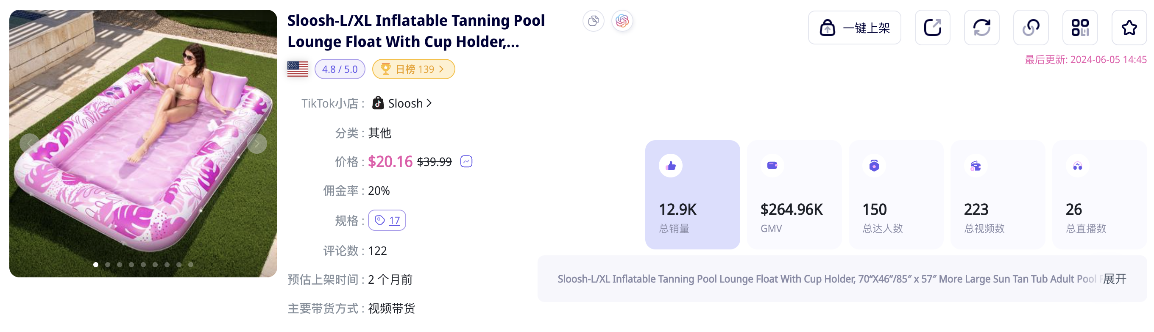Open the 17 specifications tag
The width and height of the screenshot is (1154, 332).
387,220
